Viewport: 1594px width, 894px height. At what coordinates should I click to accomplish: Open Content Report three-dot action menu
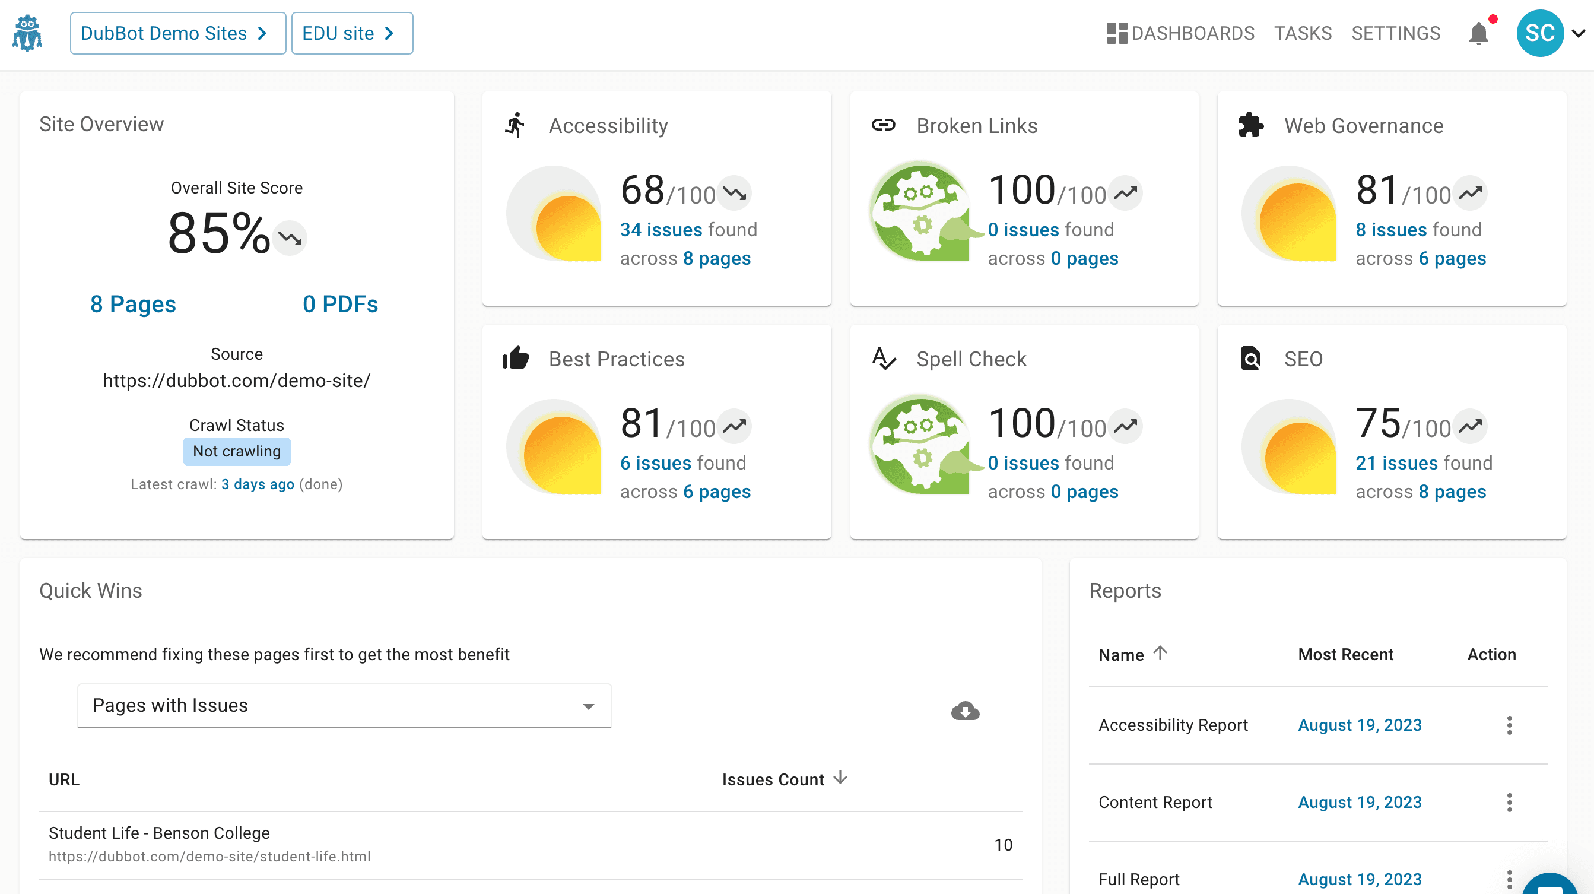1509,803
